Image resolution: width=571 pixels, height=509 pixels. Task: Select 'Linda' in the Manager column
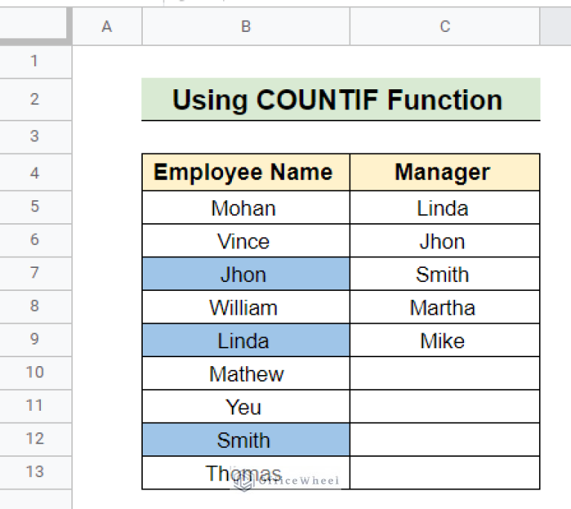point(445,207)
